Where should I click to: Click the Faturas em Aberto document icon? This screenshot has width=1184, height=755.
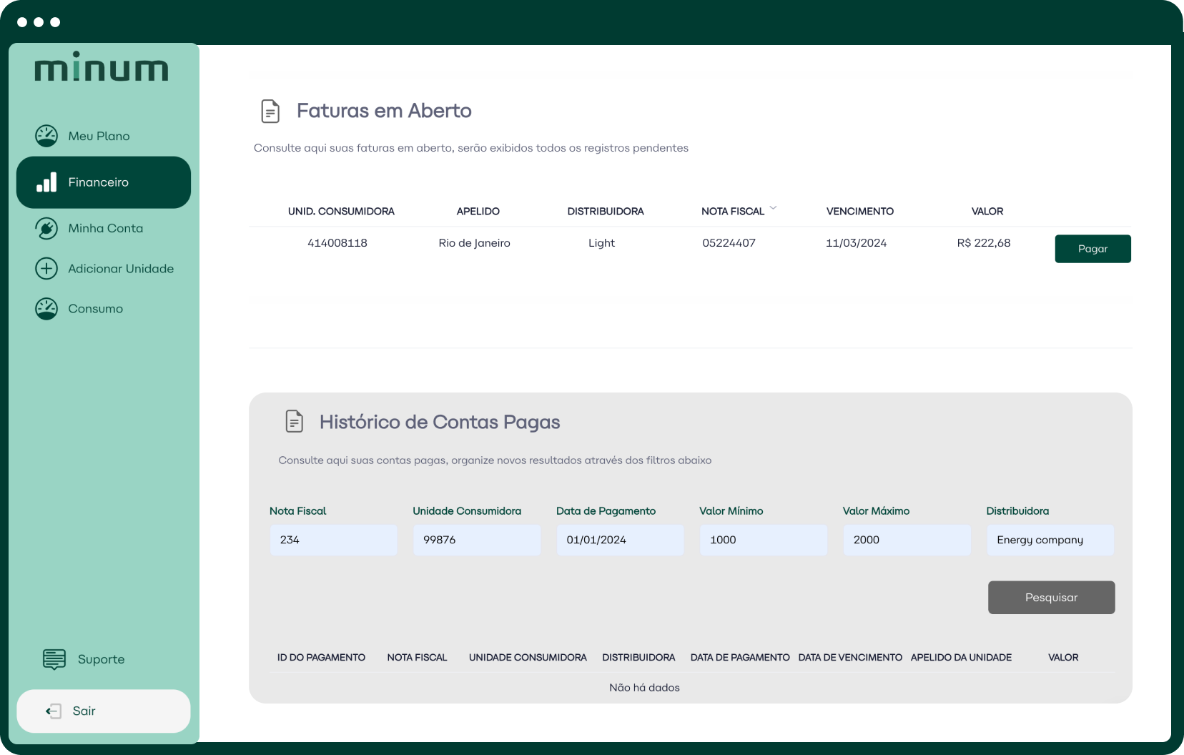[x=270, y=111]
